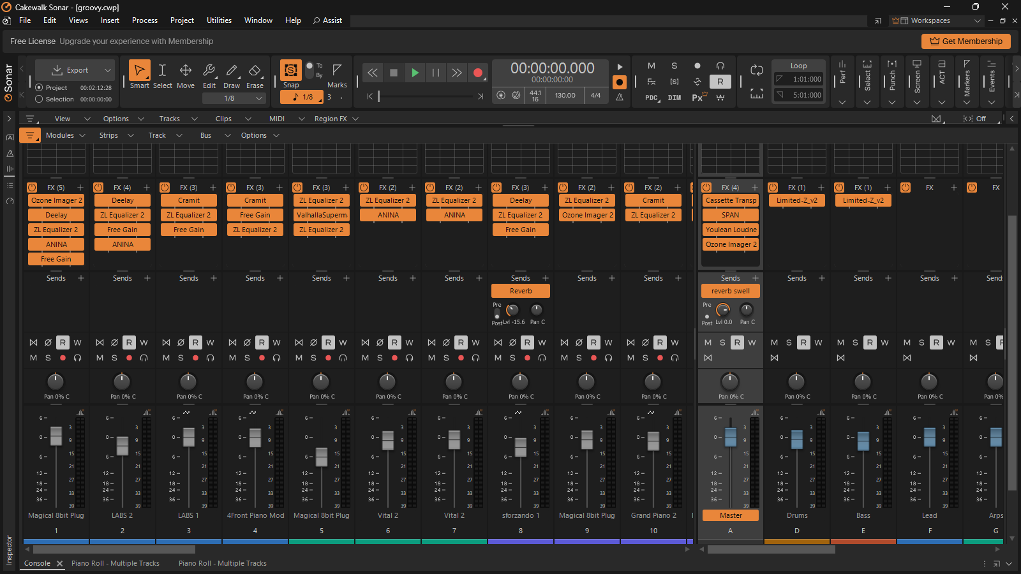Viewport: 1021px width, 574px height.
Task: Click the pan knob on track 1
Action: click(56, 381)
